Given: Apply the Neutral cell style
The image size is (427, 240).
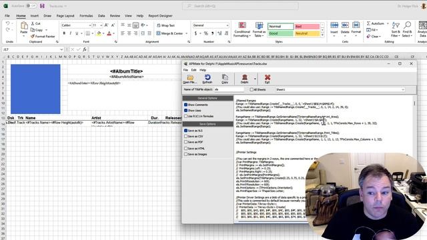Looking at the screenshot, I should click(x=307, y=33).
